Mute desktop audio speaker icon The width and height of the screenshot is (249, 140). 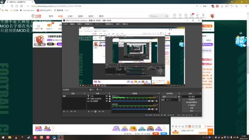tap(153, 109)
